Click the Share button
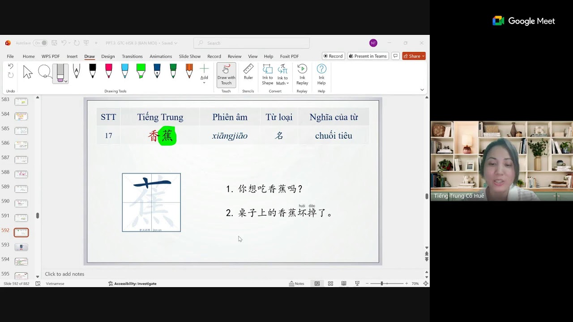The width and height of the screenshot is (573, 322). (x=414, y=56)
